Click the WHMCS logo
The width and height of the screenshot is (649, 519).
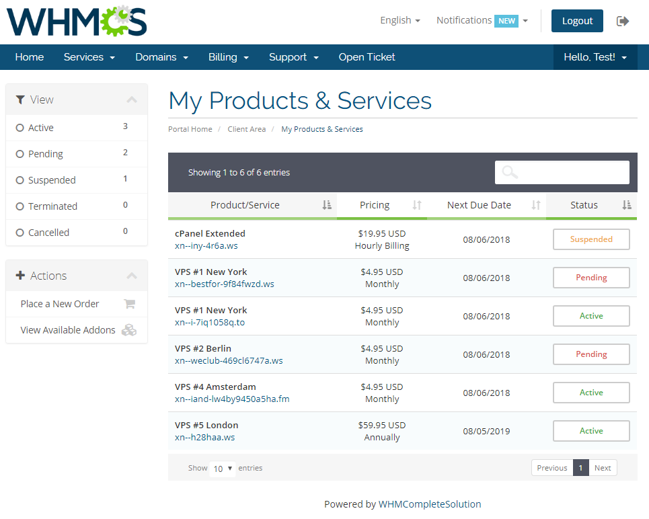coord(77,21)
